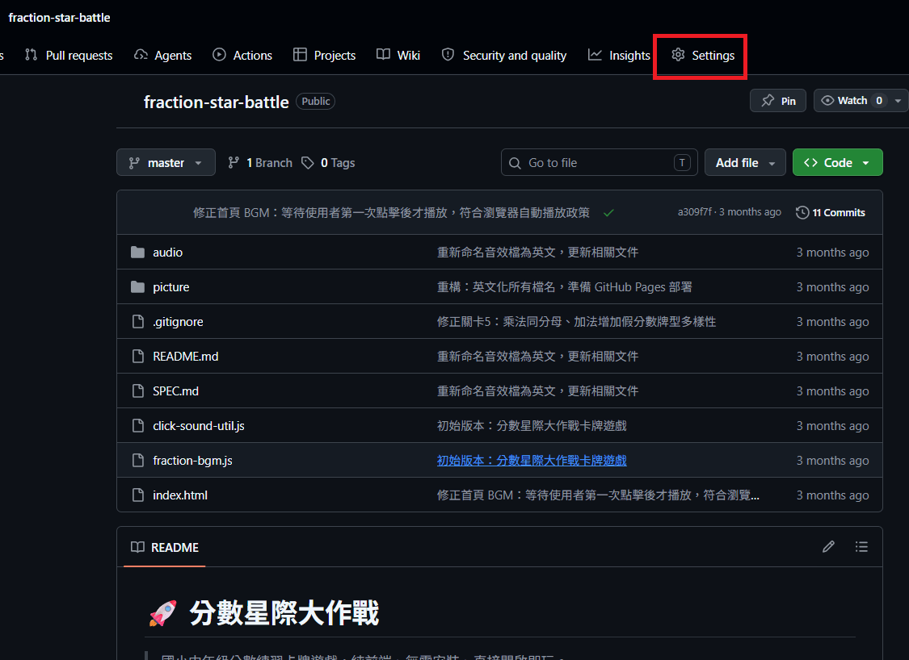The width and height of the screenshot is (909, 660).
Task: View the 0 Tags link
Action: pyautogui.click(x=328, y=163)
